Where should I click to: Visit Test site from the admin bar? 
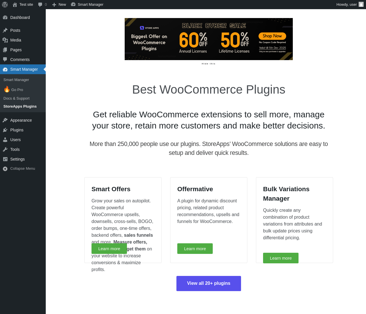point(23,5)
